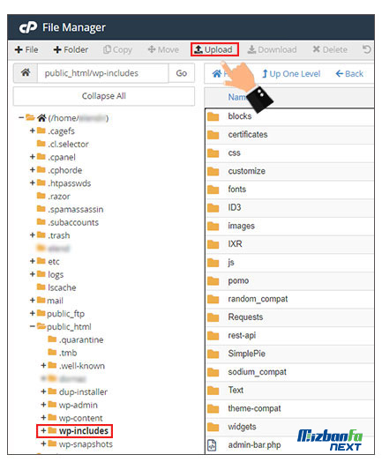The image size is (382, 462).
Task: Select the pomo folder row
Action: 289,280
